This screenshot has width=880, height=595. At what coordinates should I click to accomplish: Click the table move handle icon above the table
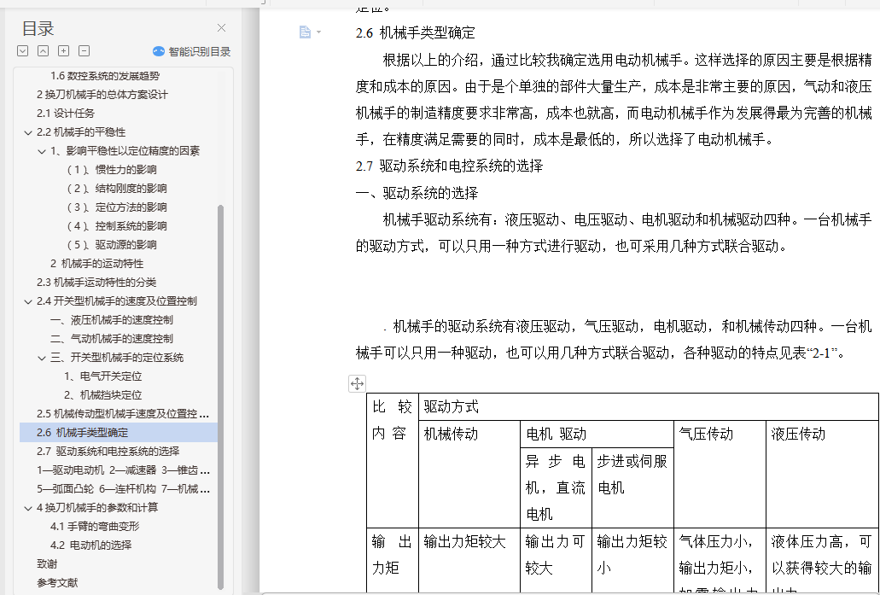click(x=357, y=383)
